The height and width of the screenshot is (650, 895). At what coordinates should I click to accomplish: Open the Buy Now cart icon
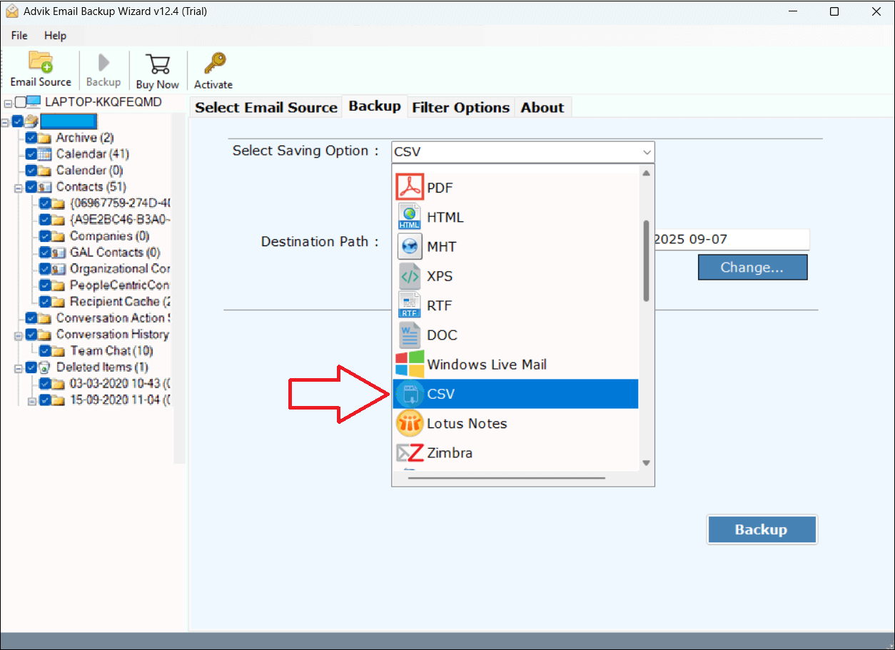[158, 64]
